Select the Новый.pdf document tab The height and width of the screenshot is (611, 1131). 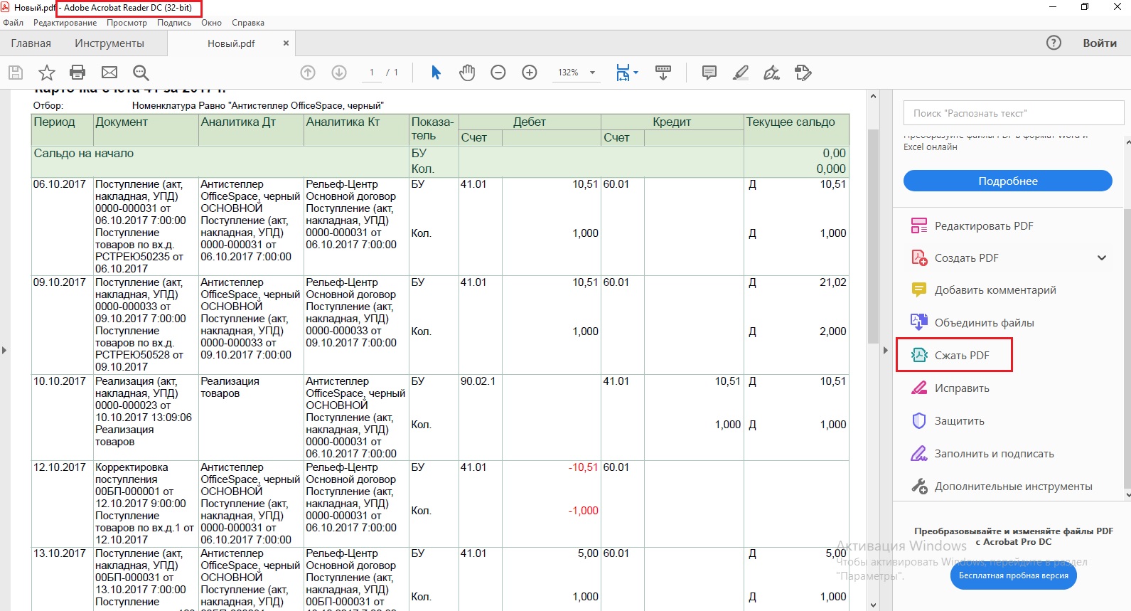point(231,43)
